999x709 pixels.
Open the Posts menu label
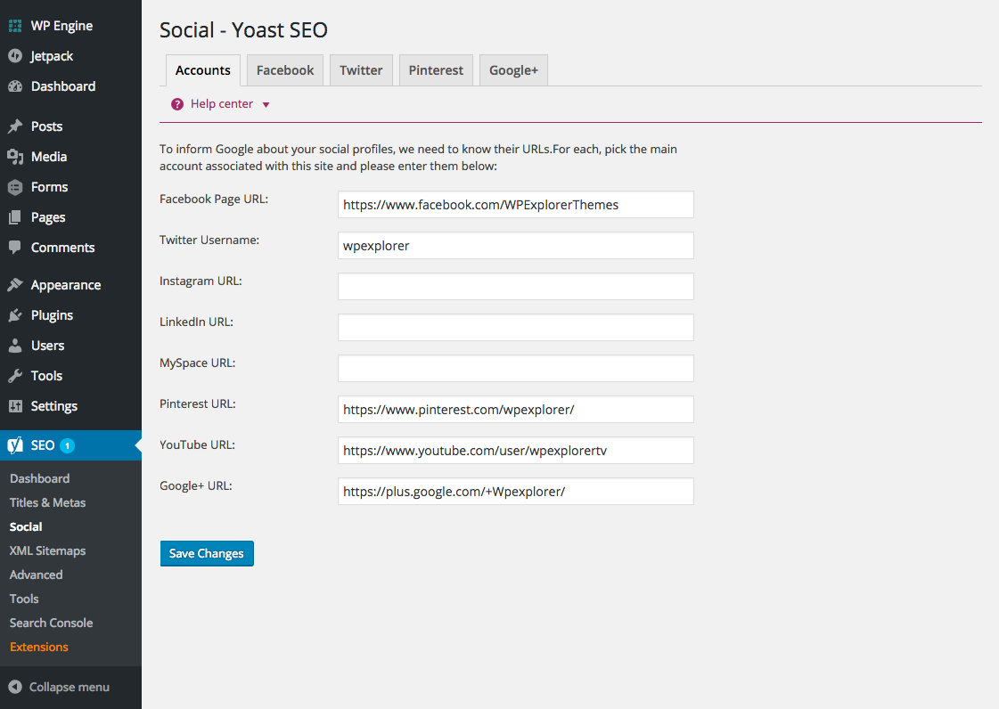click(x=46, y=126)
